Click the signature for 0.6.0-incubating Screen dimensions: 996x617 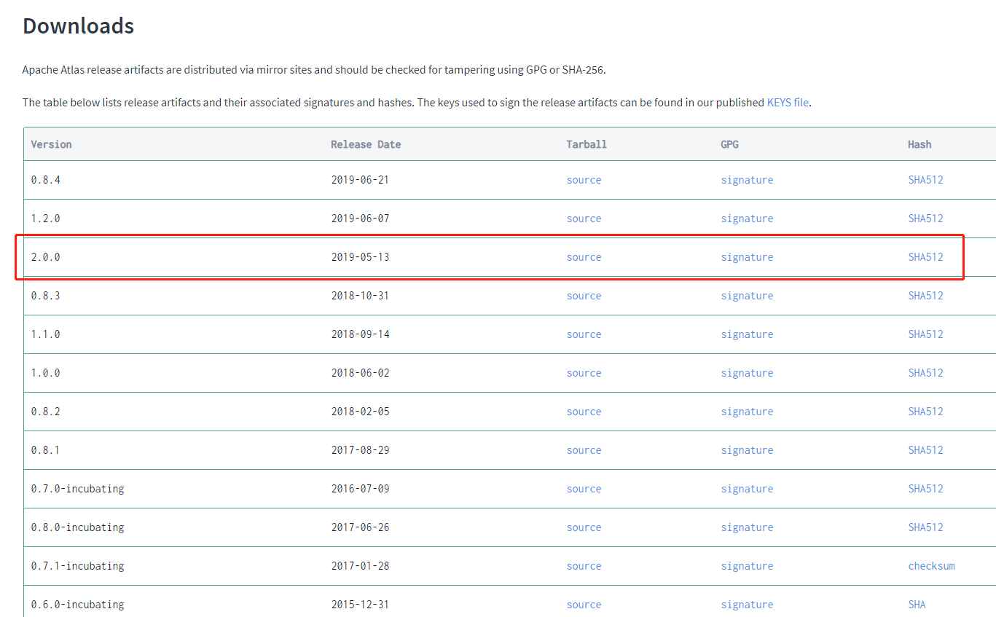tap(747, 604)
